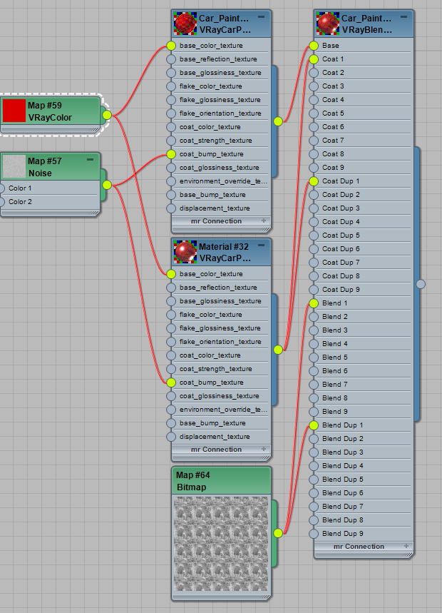This screenshot has width=442, height=613.
Task: Click the Map #59 VRayColor output socket
Action: pyautogui.click(x=107, y=114)
